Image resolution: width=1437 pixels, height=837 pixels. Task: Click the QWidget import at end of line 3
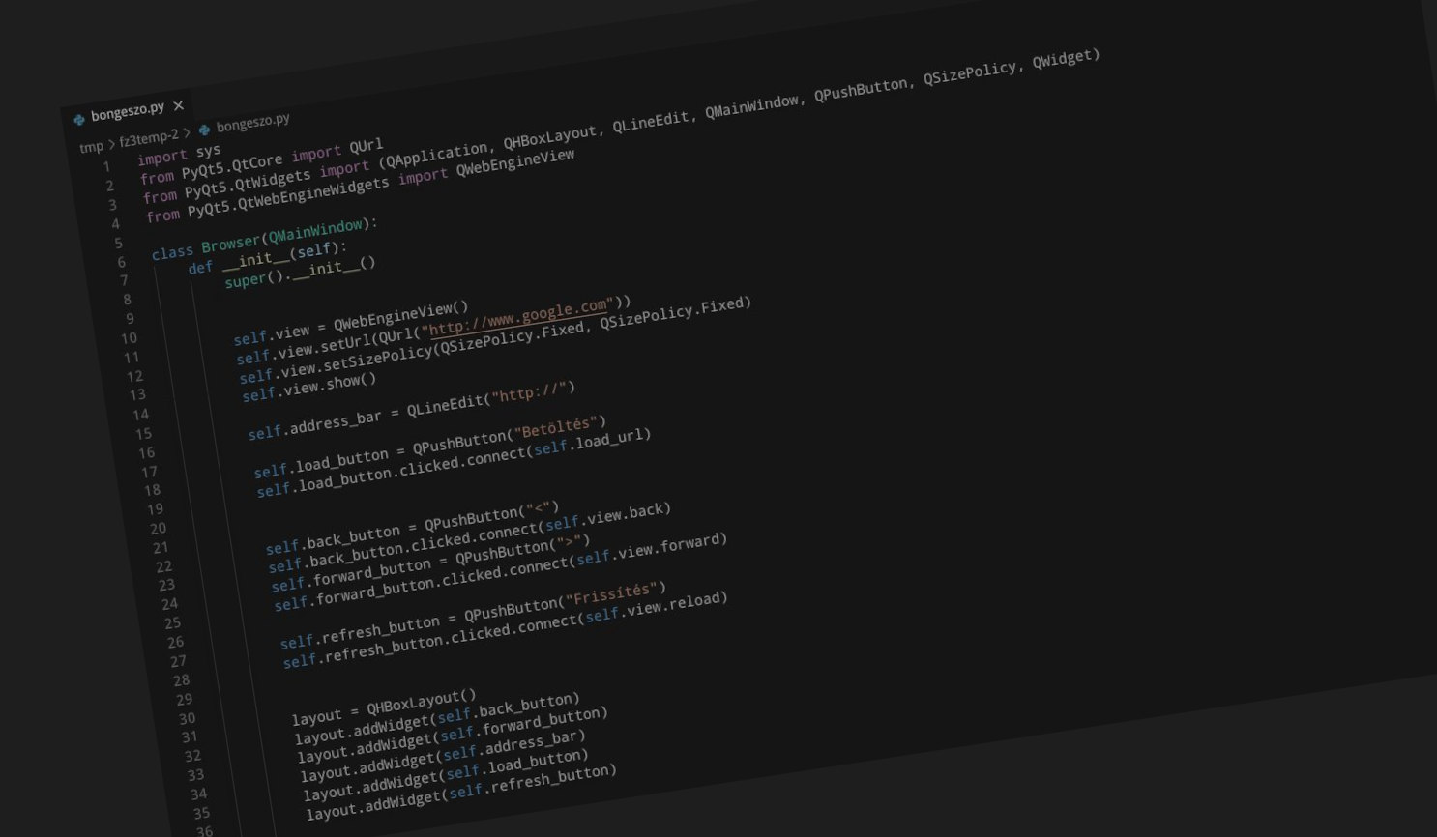tap(1064, 59)
